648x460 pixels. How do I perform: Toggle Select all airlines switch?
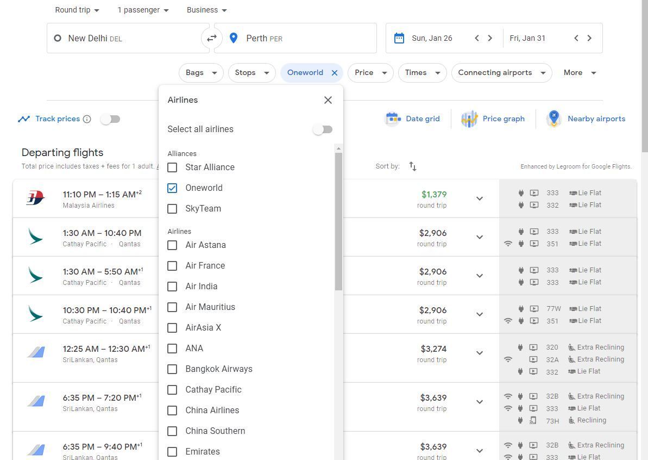point(323,129)
